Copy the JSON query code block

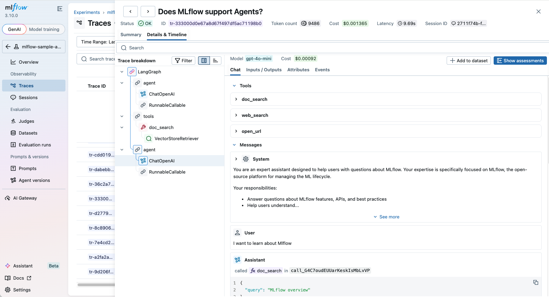coord(536,282)
